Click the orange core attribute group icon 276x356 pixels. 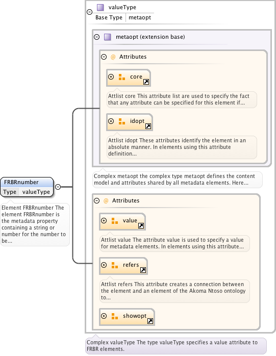122,77
